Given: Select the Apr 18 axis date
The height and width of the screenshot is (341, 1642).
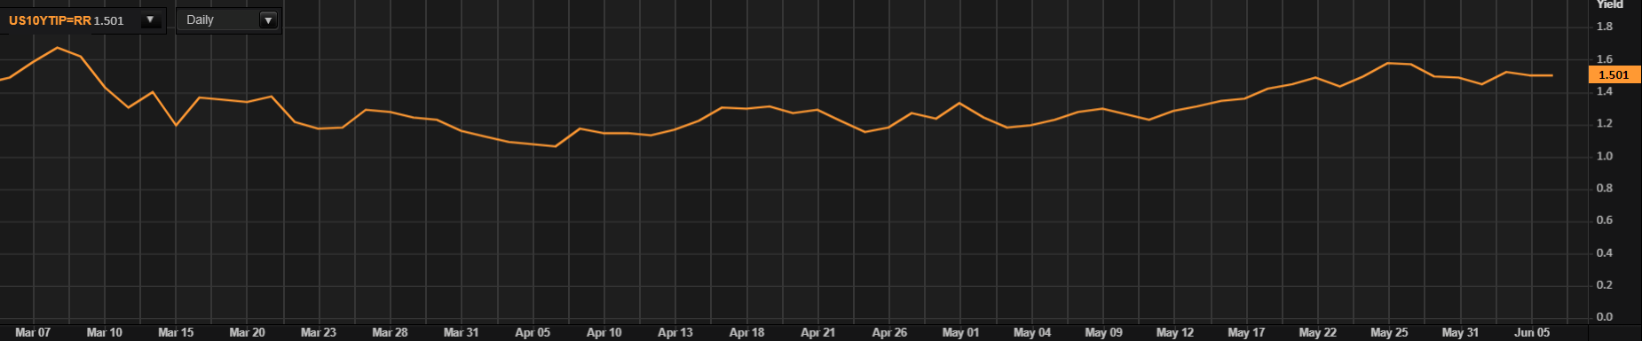Looking at the screenshot, I should tap(746, 332).
